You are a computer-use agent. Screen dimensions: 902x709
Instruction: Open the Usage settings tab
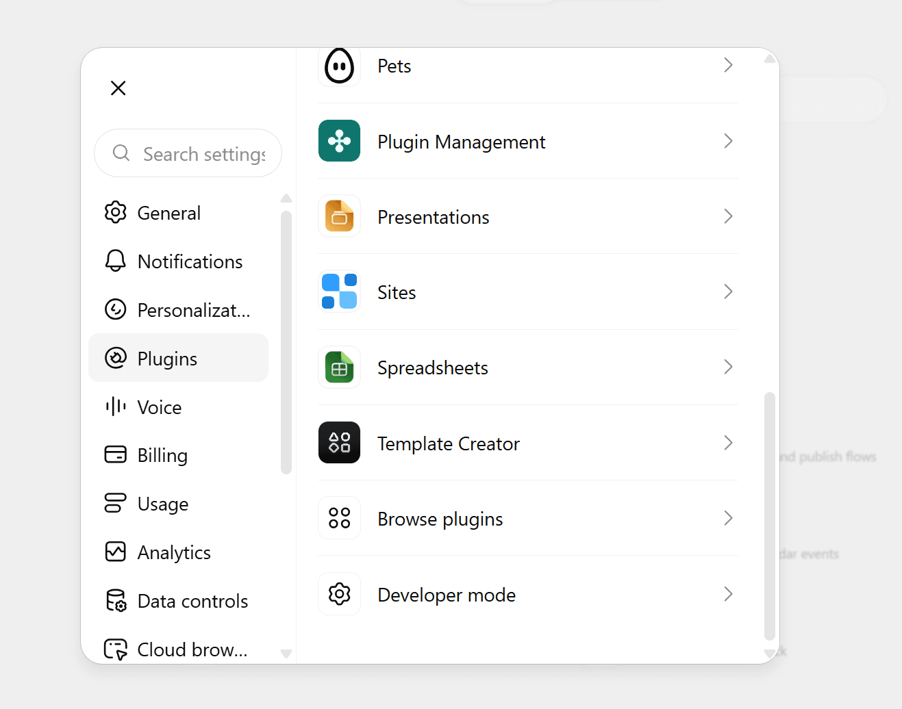pyautogui.click(x=179, y=504)
